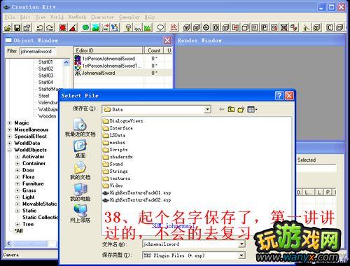Expand the Furniture tree node
The image size is (350, 266).
tap(17, 184)
